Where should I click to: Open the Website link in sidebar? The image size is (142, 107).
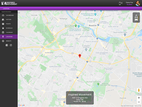[x=9, y=41]
